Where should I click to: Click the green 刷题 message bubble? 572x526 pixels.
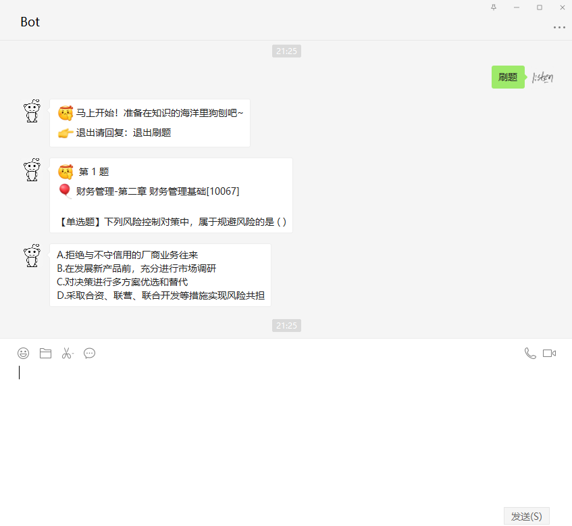click(x=508, y=77)
